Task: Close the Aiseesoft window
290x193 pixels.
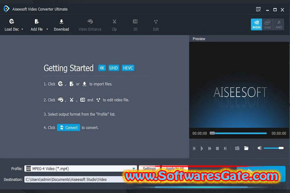Action: point(282,10)
